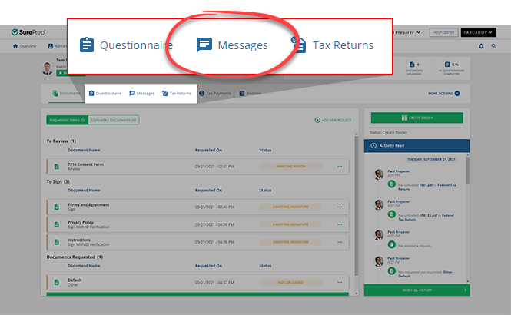Click the Awaiting Review status badge
This screenshot has width=511, height=315.
coord(290,167)
